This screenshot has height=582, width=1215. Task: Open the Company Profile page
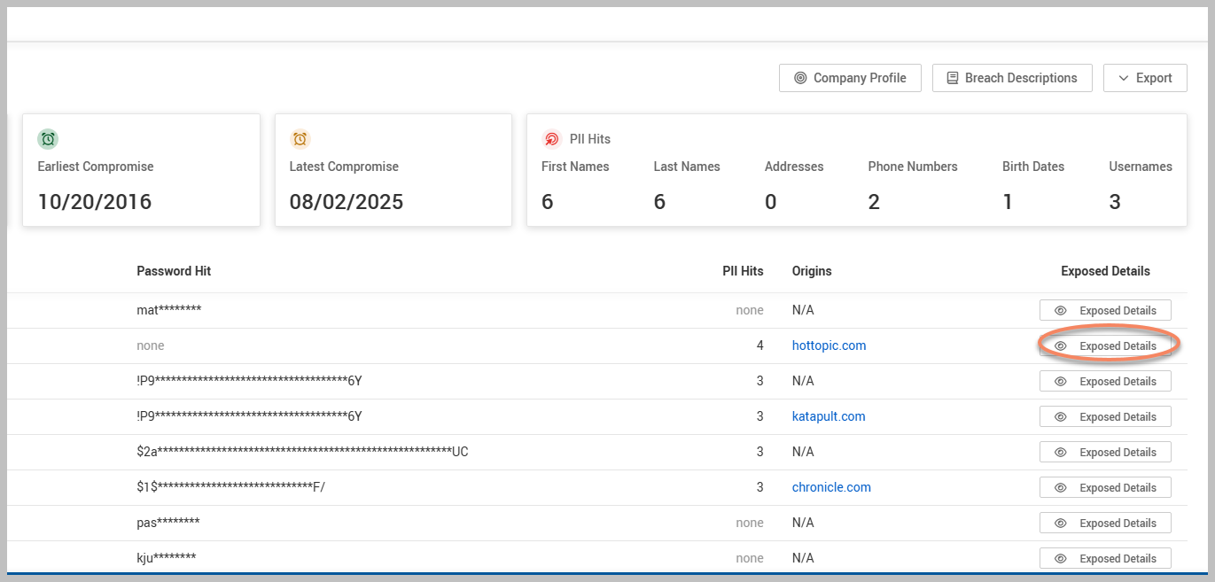(x=850, y=78)
